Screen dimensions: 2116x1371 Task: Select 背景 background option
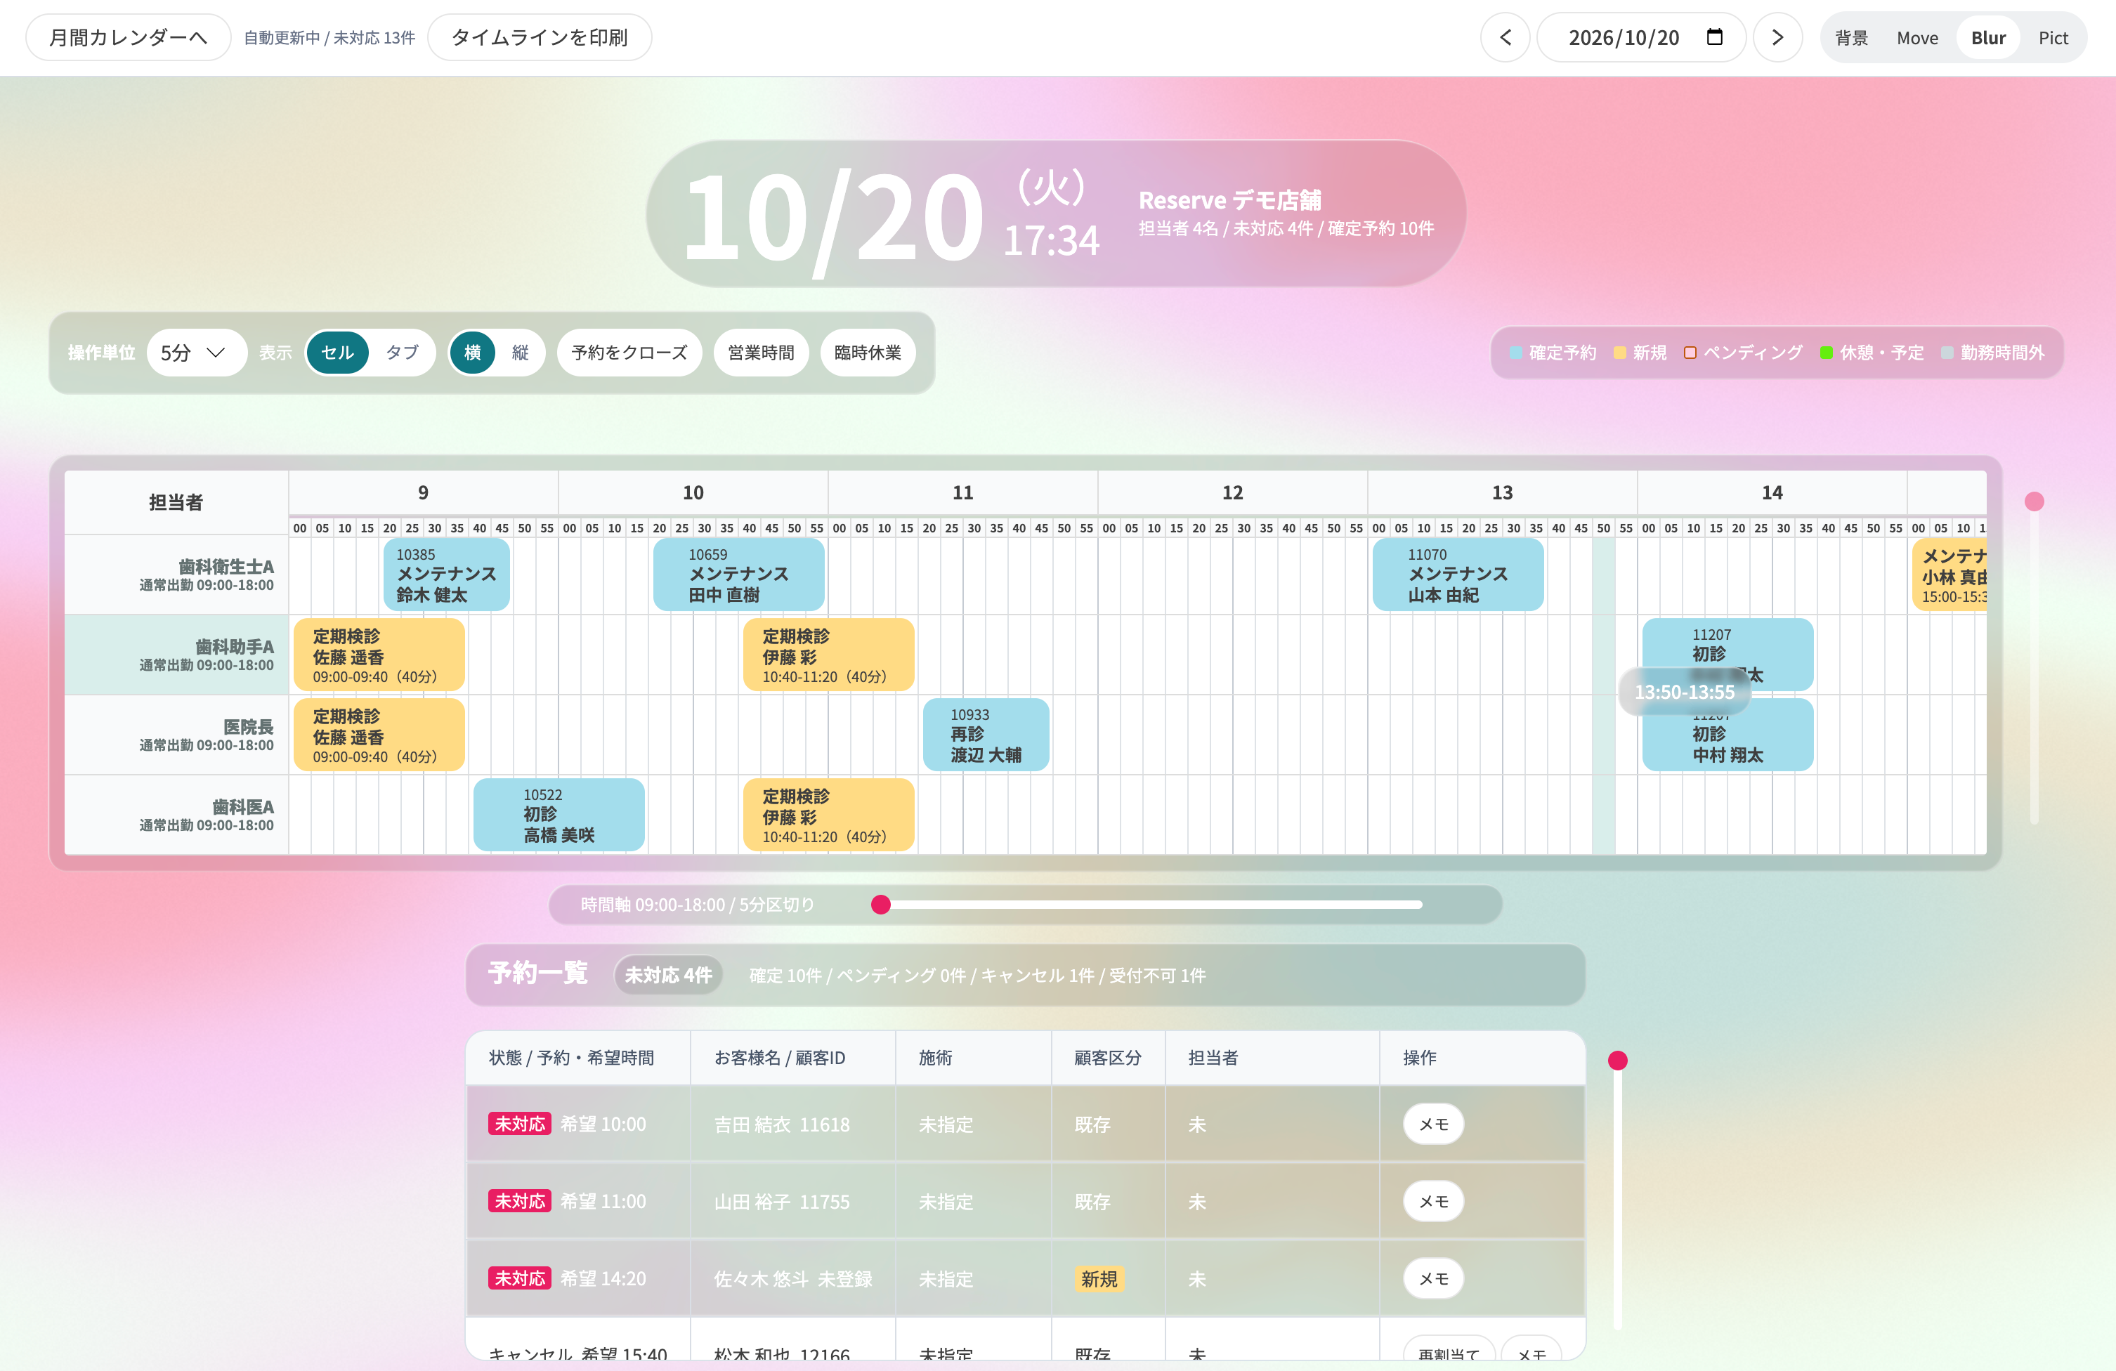tap(1851, 38)
